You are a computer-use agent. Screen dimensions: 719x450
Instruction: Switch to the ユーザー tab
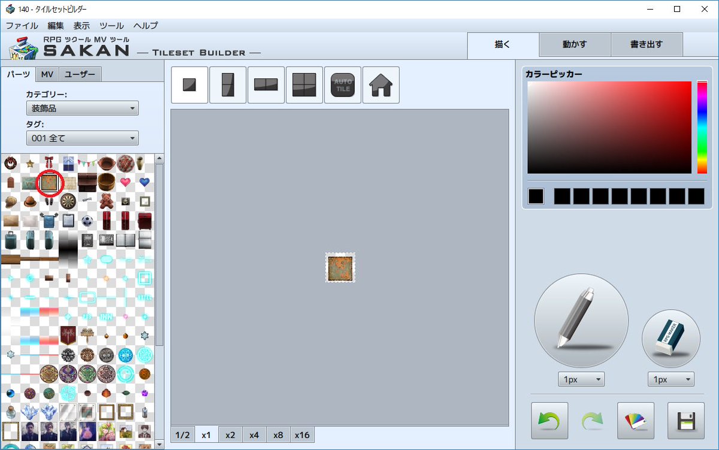pyautogui.click(x=80, y=74)
